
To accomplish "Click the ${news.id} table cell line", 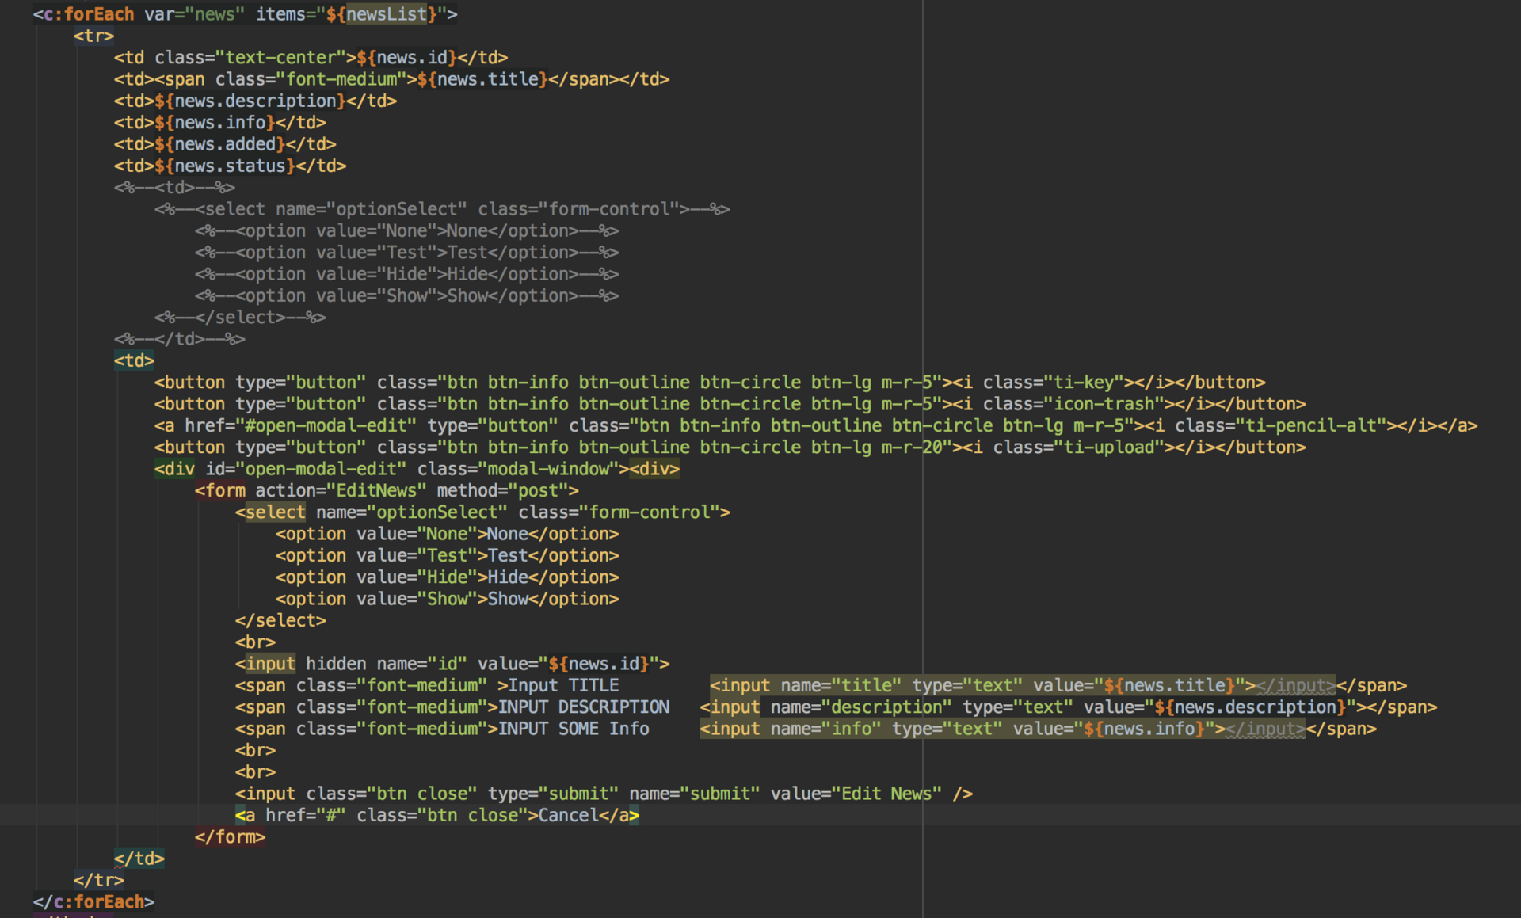I will [311, 58].
